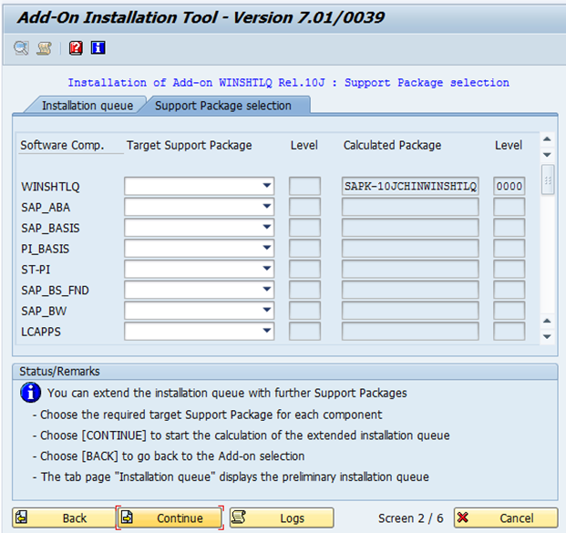
Task: Click the blue info icon in Status/Remarks
Action: click(31, 393)
